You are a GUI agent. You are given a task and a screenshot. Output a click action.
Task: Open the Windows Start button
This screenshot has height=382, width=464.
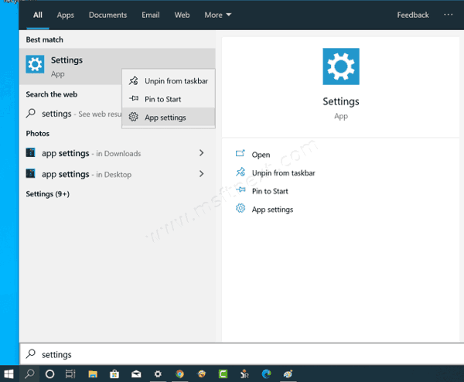pos(9,373)
